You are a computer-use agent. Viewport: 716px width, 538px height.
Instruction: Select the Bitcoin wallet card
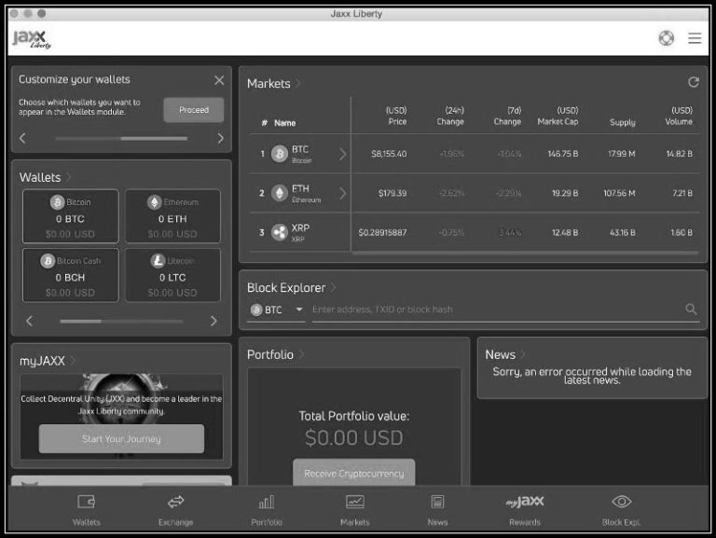(70, 216)
